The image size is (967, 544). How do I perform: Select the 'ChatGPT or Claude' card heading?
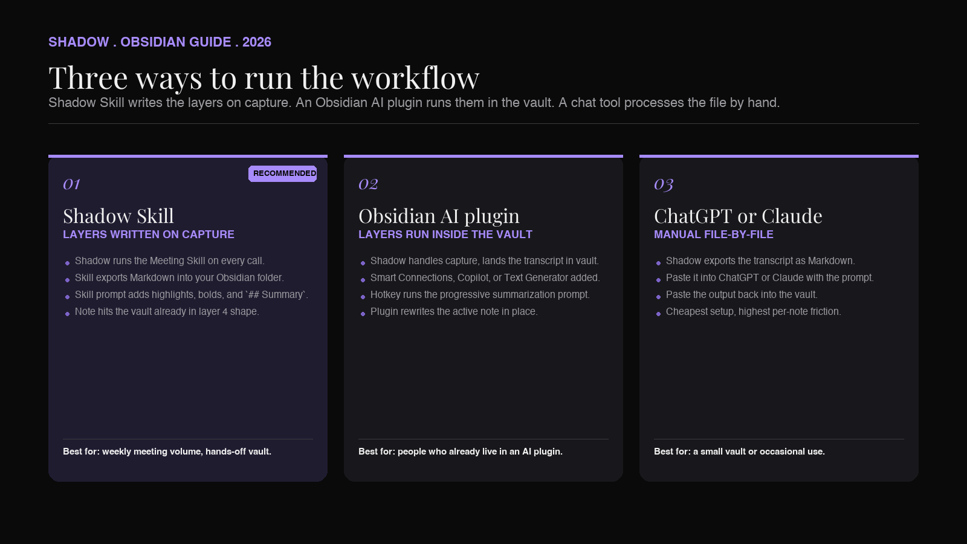(738, 216)
